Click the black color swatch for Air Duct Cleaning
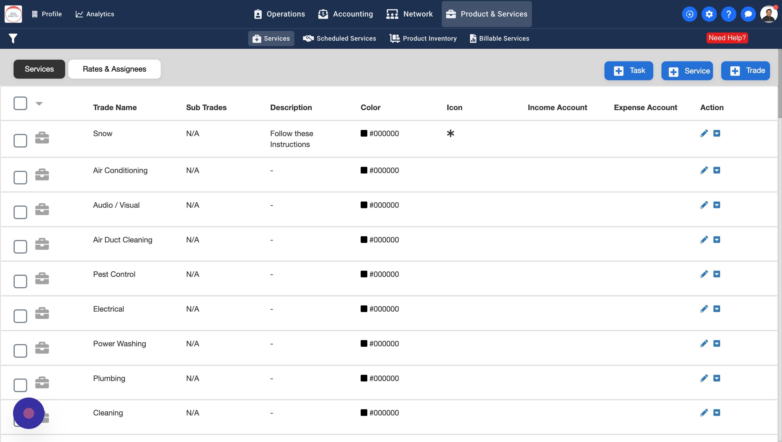 point(364,240)
